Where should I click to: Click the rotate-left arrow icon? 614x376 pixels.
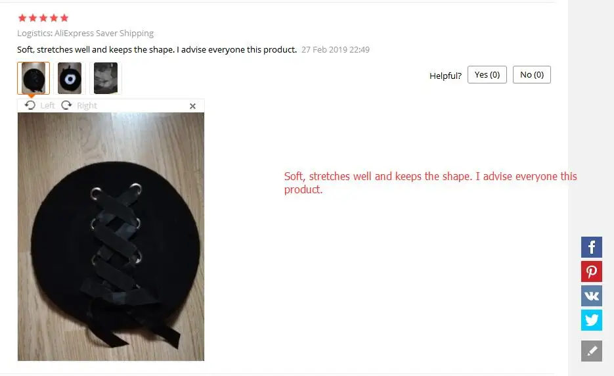30,105
